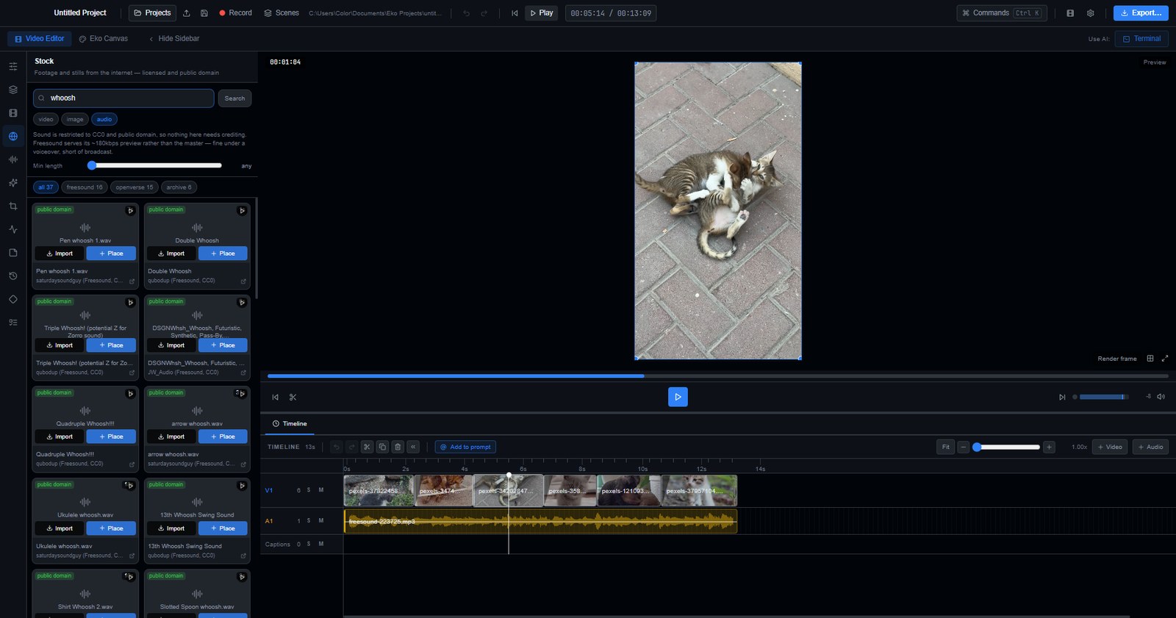Screen dimensions: 1176x618
Task: Place the Quadruple Whoosh!!! sound
Action: [111, 436]
